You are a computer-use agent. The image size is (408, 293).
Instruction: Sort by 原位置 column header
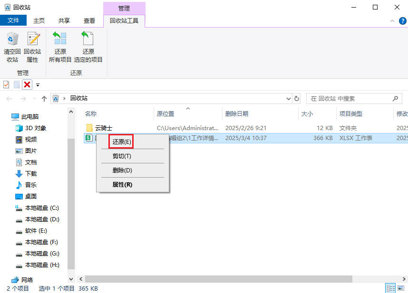coord(165,114)
